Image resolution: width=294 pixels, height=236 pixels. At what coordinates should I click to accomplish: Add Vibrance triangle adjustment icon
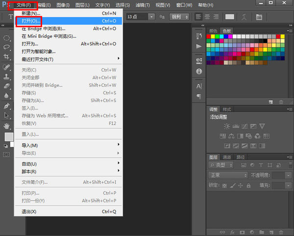(262, 126)
